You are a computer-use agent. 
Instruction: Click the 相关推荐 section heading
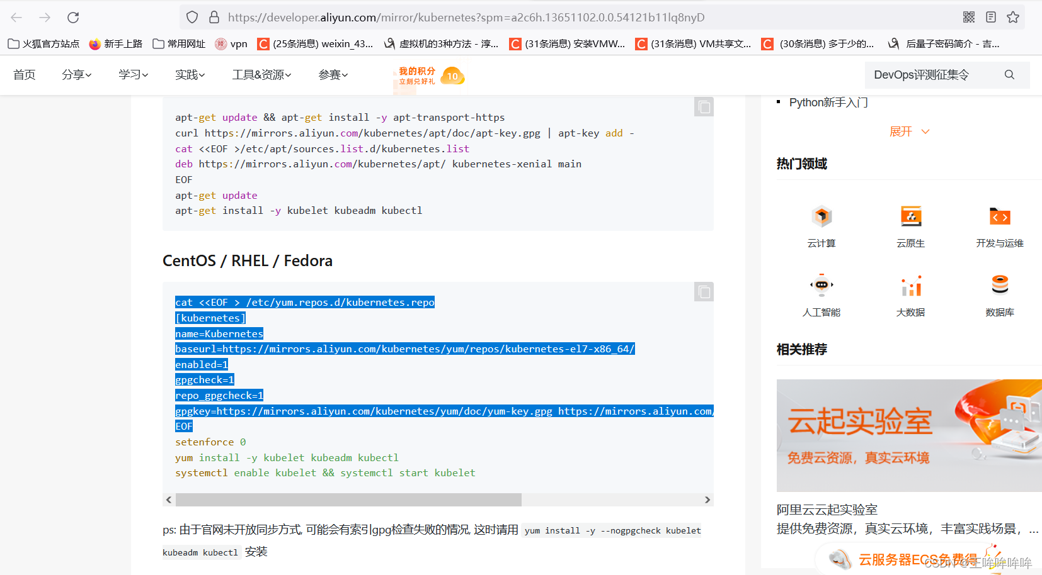click(801, 349)
